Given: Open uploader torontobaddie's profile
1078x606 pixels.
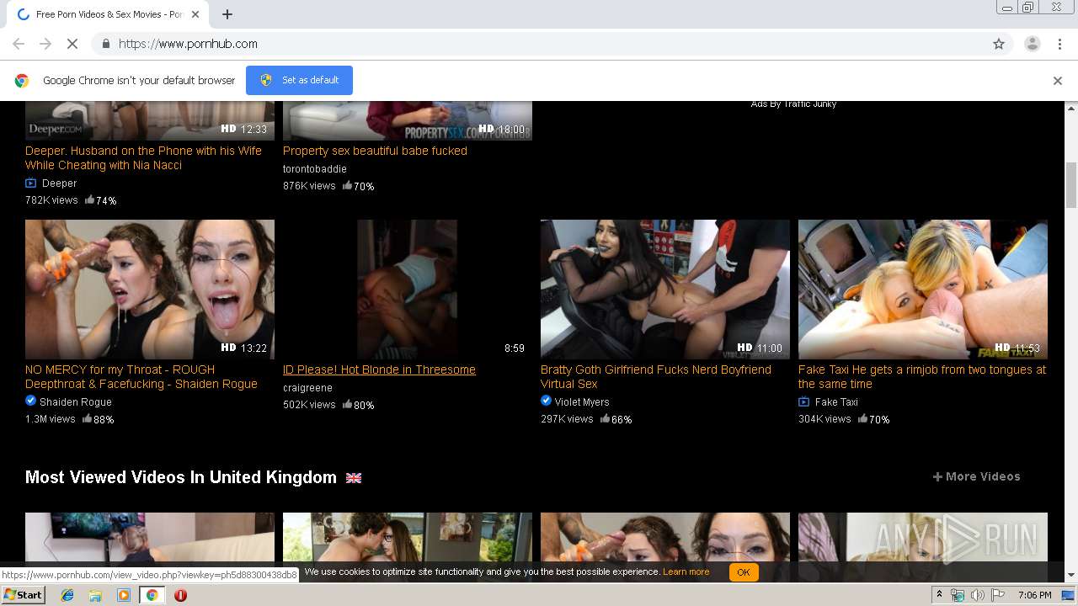Looking at the screenshot, I should [x=315, y=169].
